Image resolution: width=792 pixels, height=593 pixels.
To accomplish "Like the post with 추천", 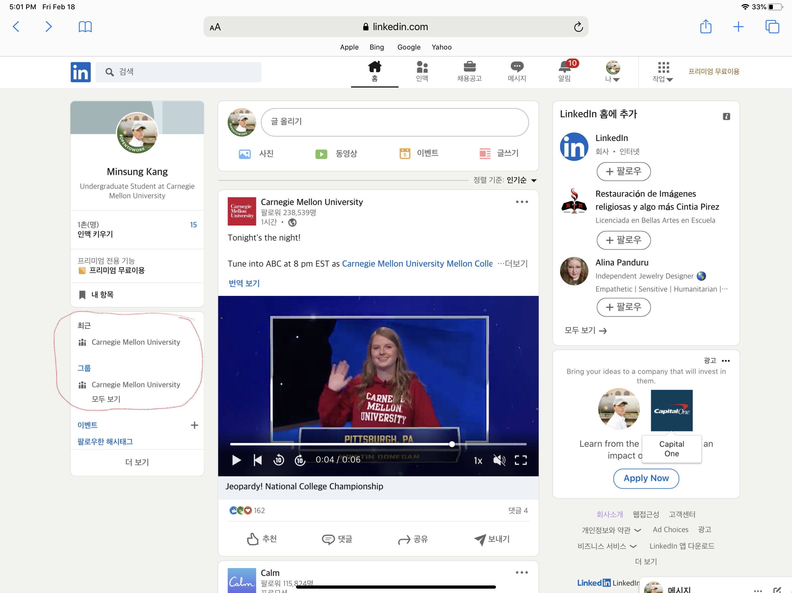I will [x=262, y=539].
